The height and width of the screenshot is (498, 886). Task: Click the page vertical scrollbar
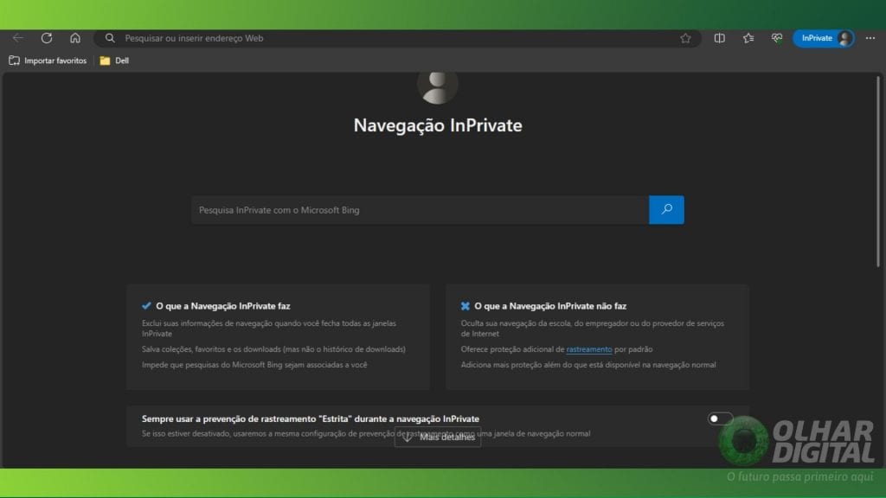[878, 171]
